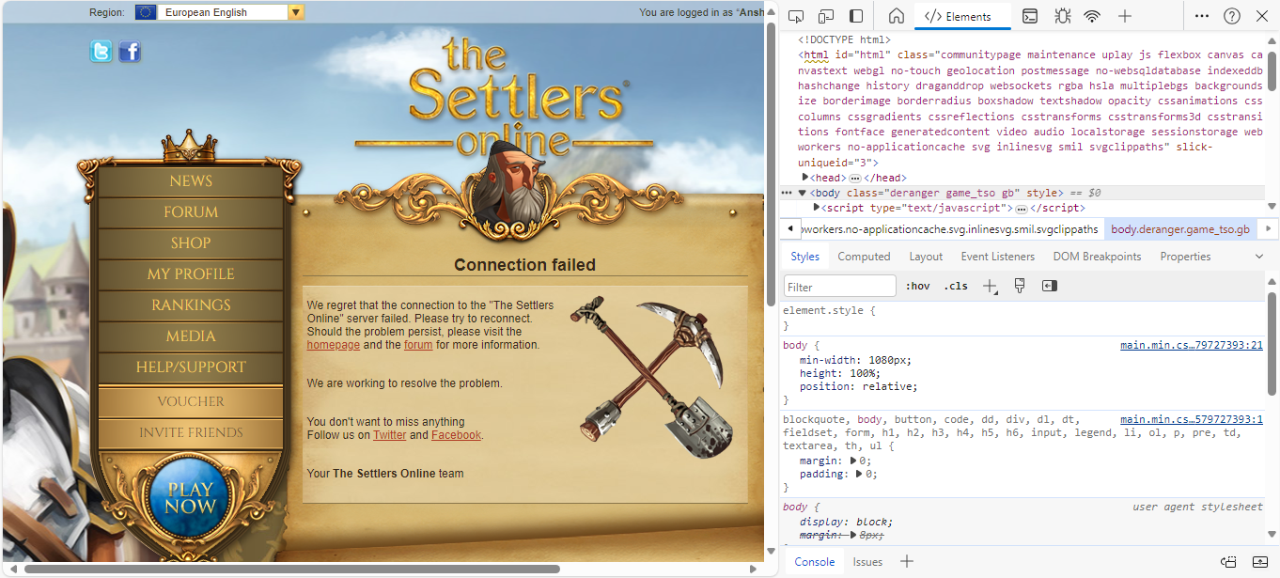
Task: Activate the inspect element picker tool
Action: click(796, 16)
